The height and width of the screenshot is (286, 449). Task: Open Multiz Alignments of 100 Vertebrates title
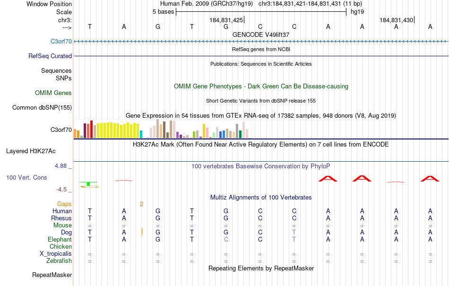click(261, 197)
